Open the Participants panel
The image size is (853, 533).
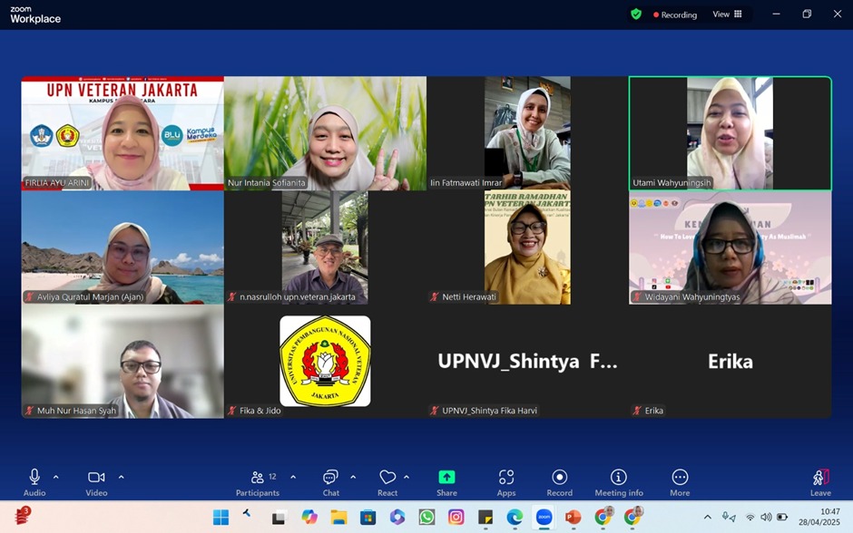click(257, 478)
